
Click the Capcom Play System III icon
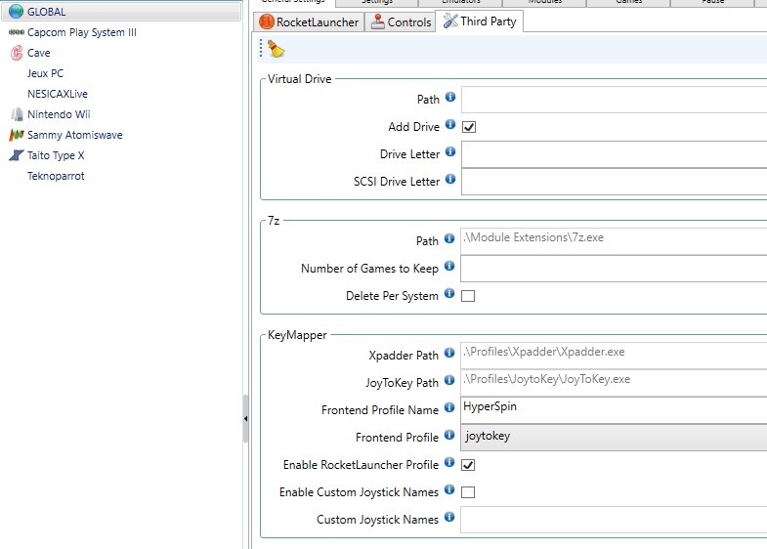click(17, 32)
